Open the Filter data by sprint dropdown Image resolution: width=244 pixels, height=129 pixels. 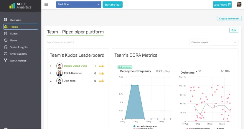click(214, 42)
